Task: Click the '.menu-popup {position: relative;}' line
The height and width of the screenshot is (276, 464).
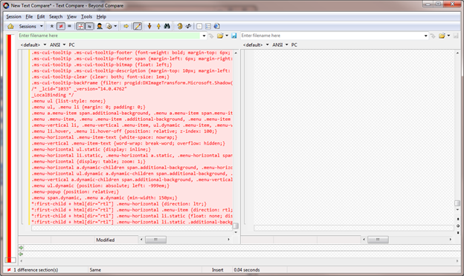Action: click(75, 192)
